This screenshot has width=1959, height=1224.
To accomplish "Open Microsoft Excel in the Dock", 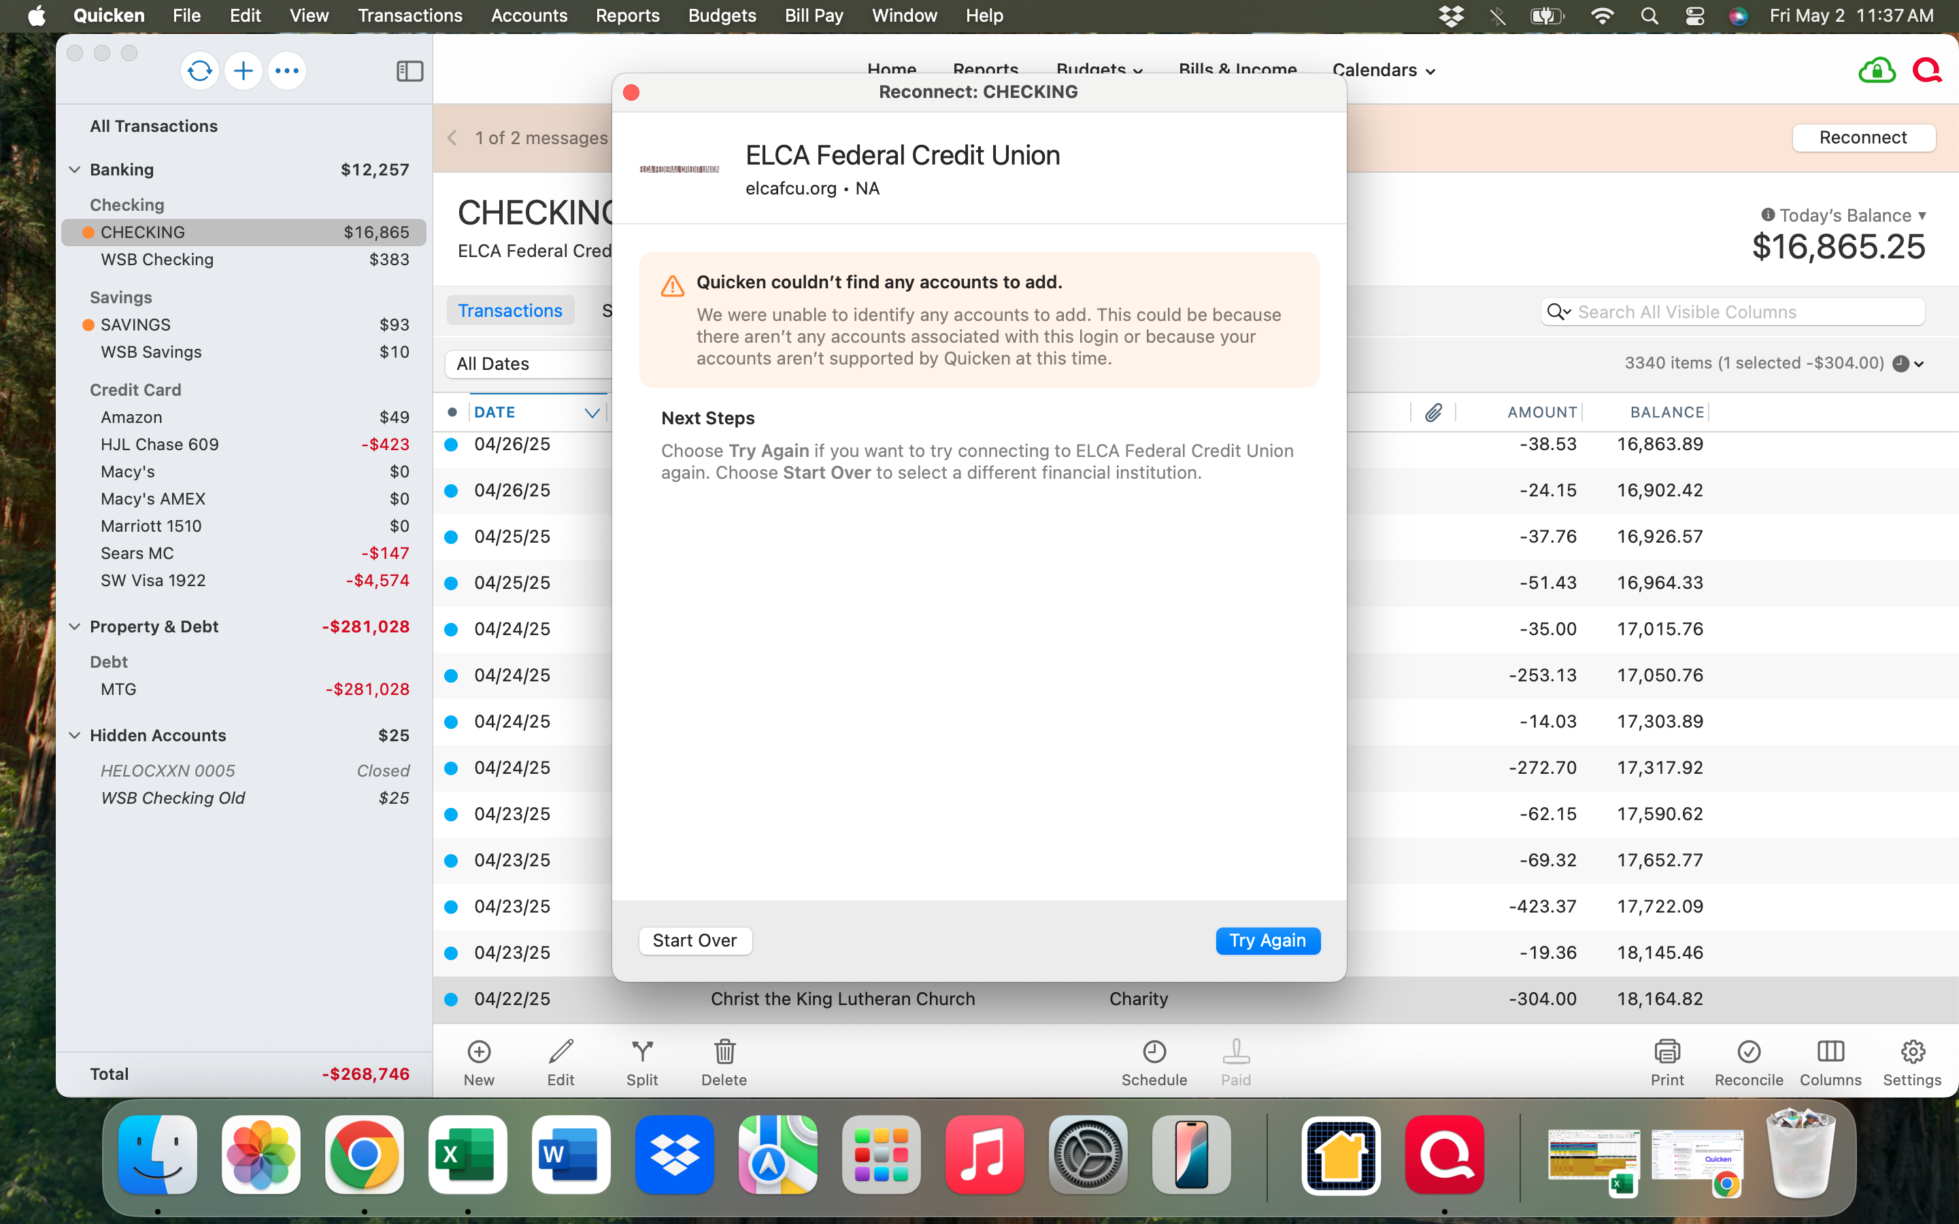I will coord(467,1155).
